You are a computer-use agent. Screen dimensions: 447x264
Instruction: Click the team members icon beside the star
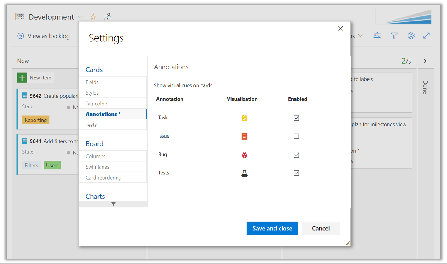pyautogui.click(x=107, y=17)
